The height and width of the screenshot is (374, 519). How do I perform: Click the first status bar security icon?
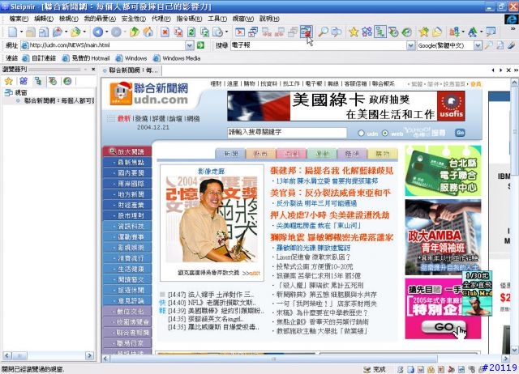[x=401, y=369]
